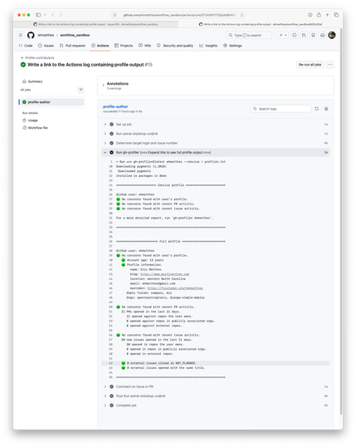This screenshot has height=447, width=356.
Task: Click the green success check beside workflow title
Action: [x=23, y=65]
